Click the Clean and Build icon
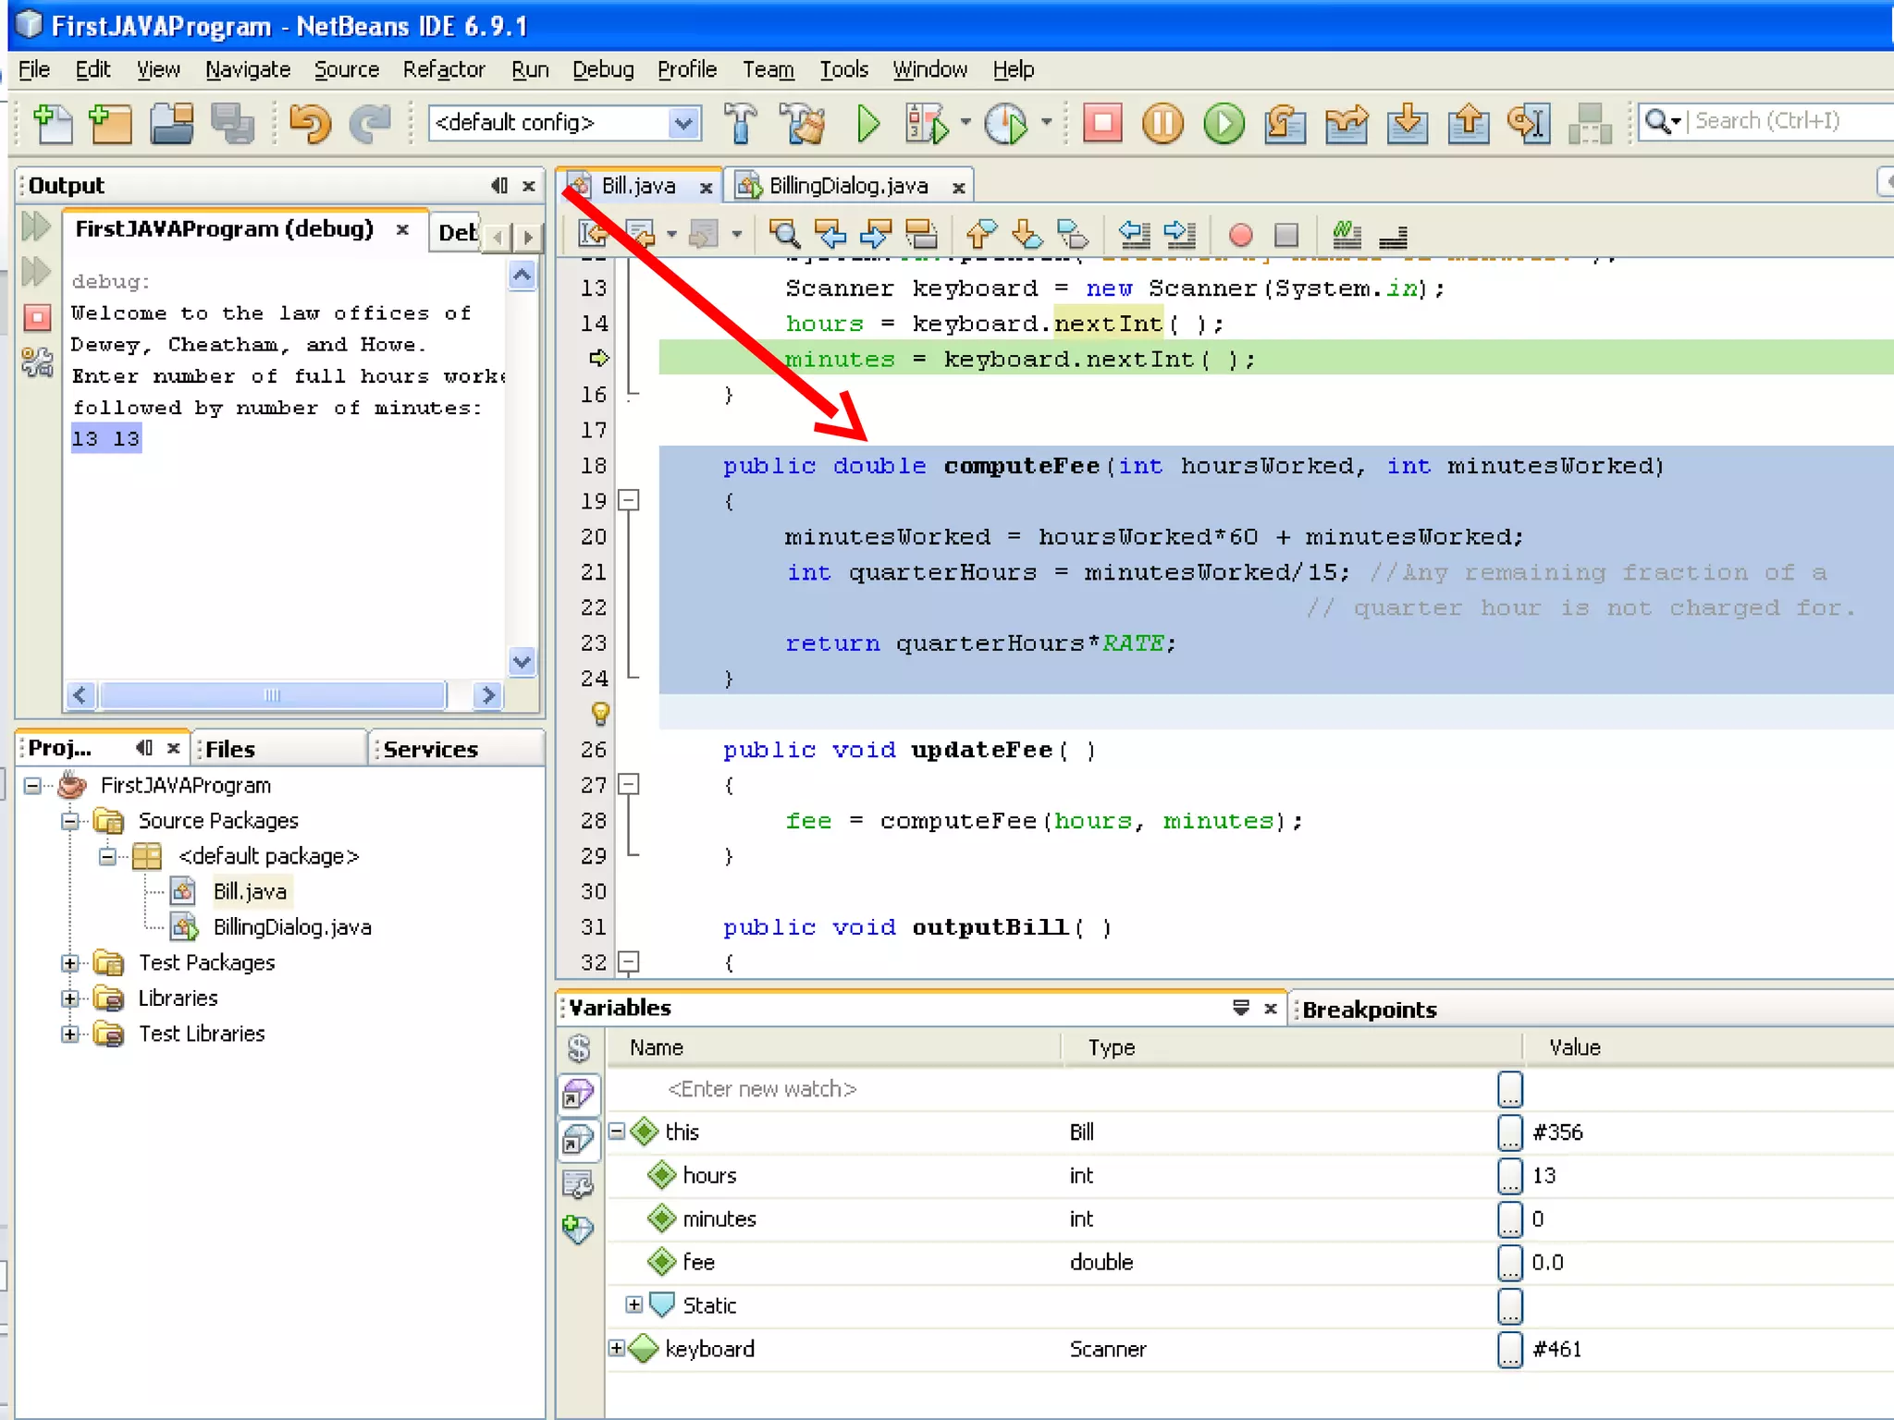The height and width of the screenshot is (1420, 1894). point(802,123)
